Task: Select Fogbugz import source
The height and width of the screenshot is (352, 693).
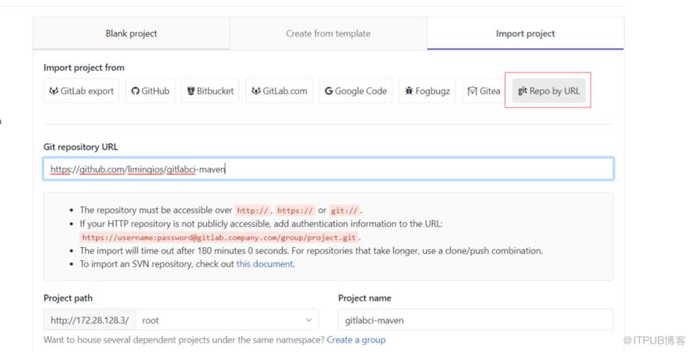Action: point(427,91)
